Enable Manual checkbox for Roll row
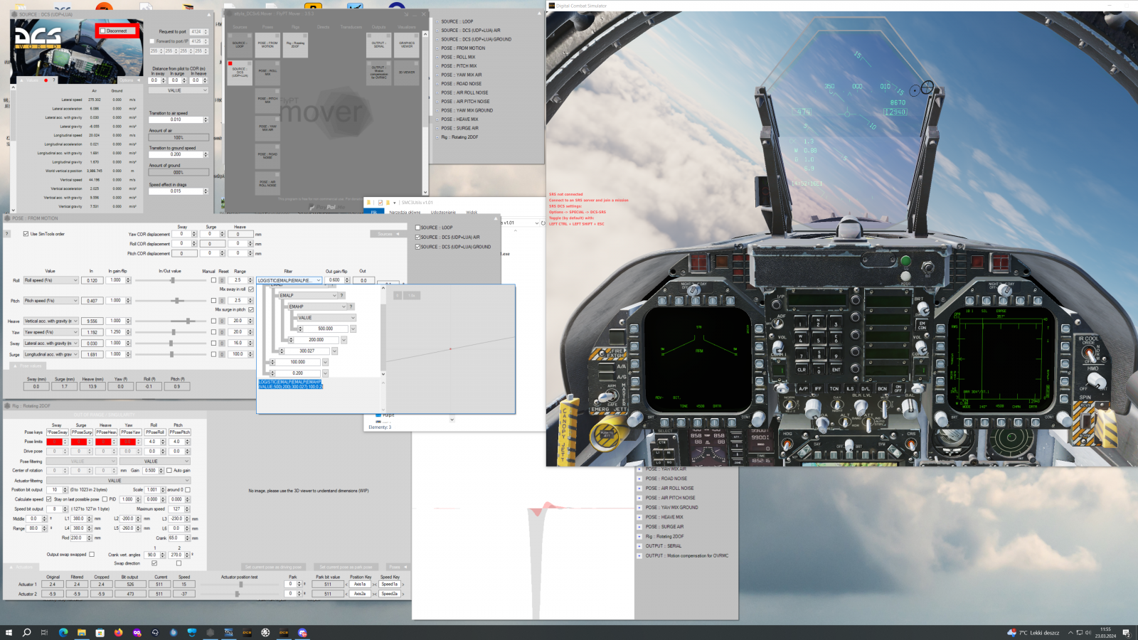The image size is (1138, 640). [213, 280]
